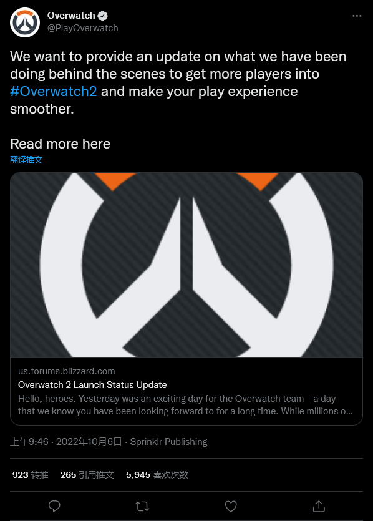This screenshot has height=521, width=373.
Task: Click the Overwatch profile avatar
Action: coord(25,22)
